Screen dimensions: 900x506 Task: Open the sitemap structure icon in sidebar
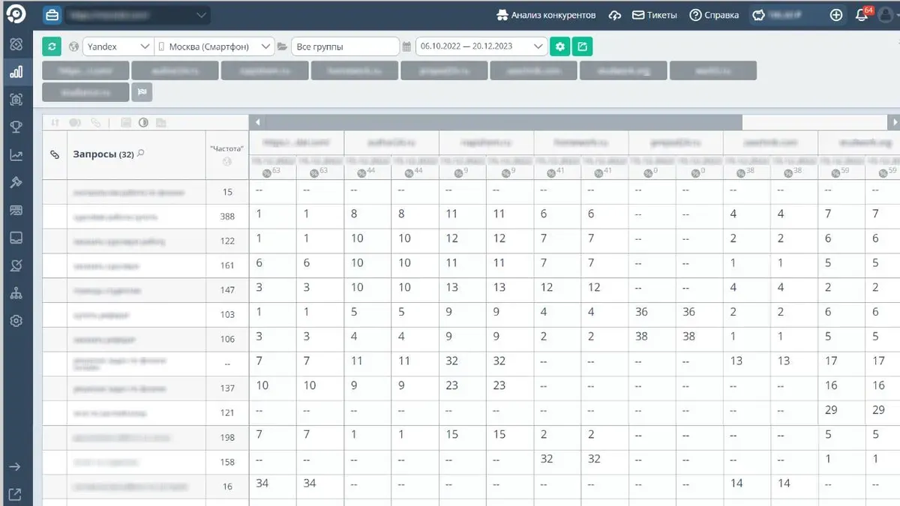point(16,293)
